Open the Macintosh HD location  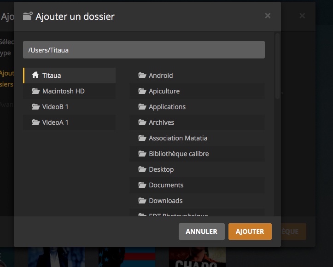point(69,91)
